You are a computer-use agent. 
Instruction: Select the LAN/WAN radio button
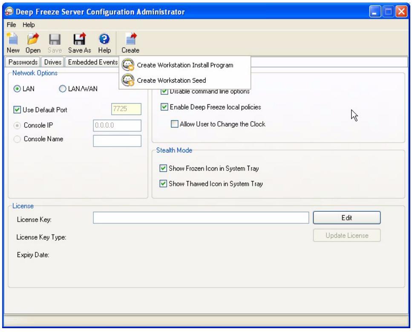[62, 89]
